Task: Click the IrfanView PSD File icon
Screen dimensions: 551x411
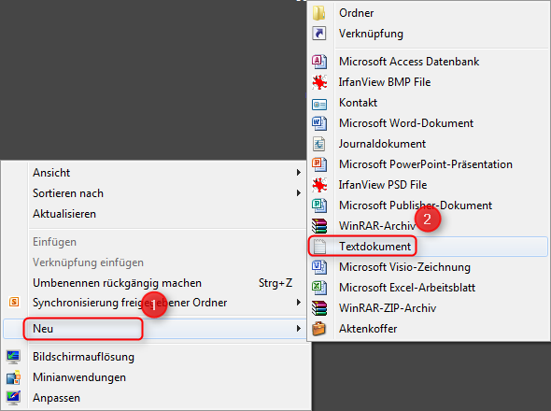Action: point(319,185)
